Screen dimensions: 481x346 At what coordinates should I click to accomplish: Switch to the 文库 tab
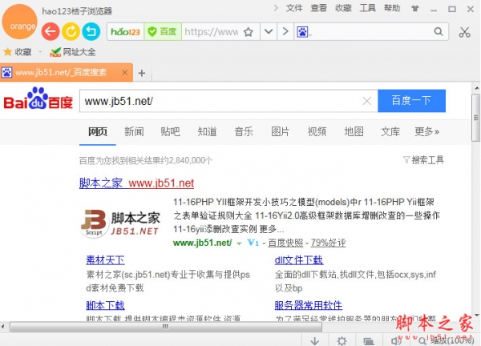click(x=390, y=132)
